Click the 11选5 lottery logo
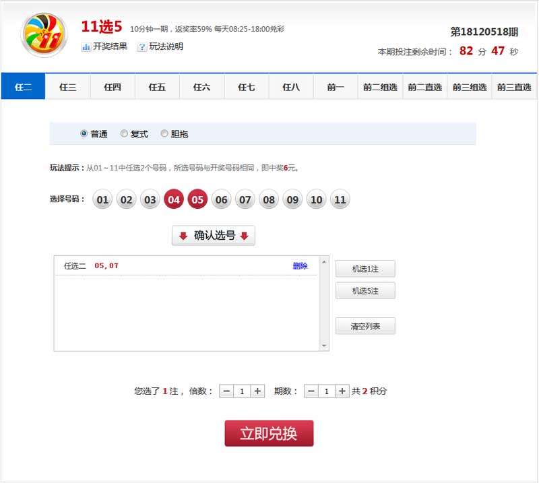Screen dimensions: 539x483 coord(44,35)
